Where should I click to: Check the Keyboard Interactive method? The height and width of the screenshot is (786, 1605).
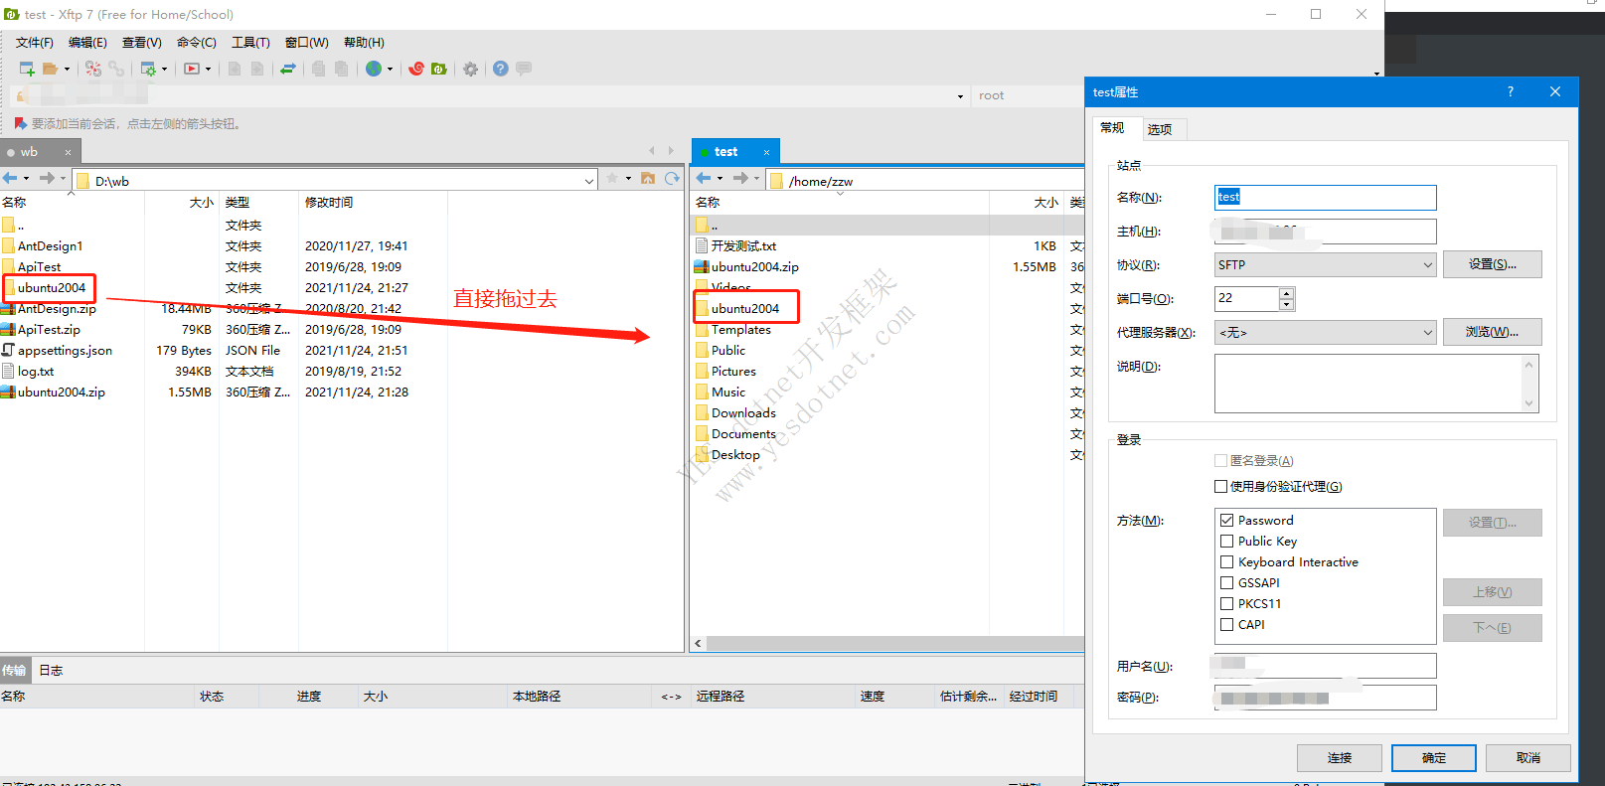click(x=1226, y=562)
